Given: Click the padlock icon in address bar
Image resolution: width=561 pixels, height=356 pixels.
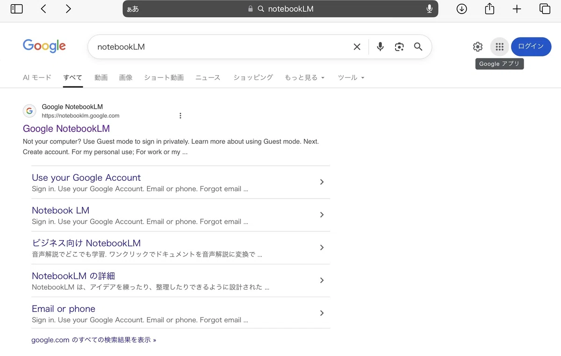Looking at the screenshot, I should 251,9.
